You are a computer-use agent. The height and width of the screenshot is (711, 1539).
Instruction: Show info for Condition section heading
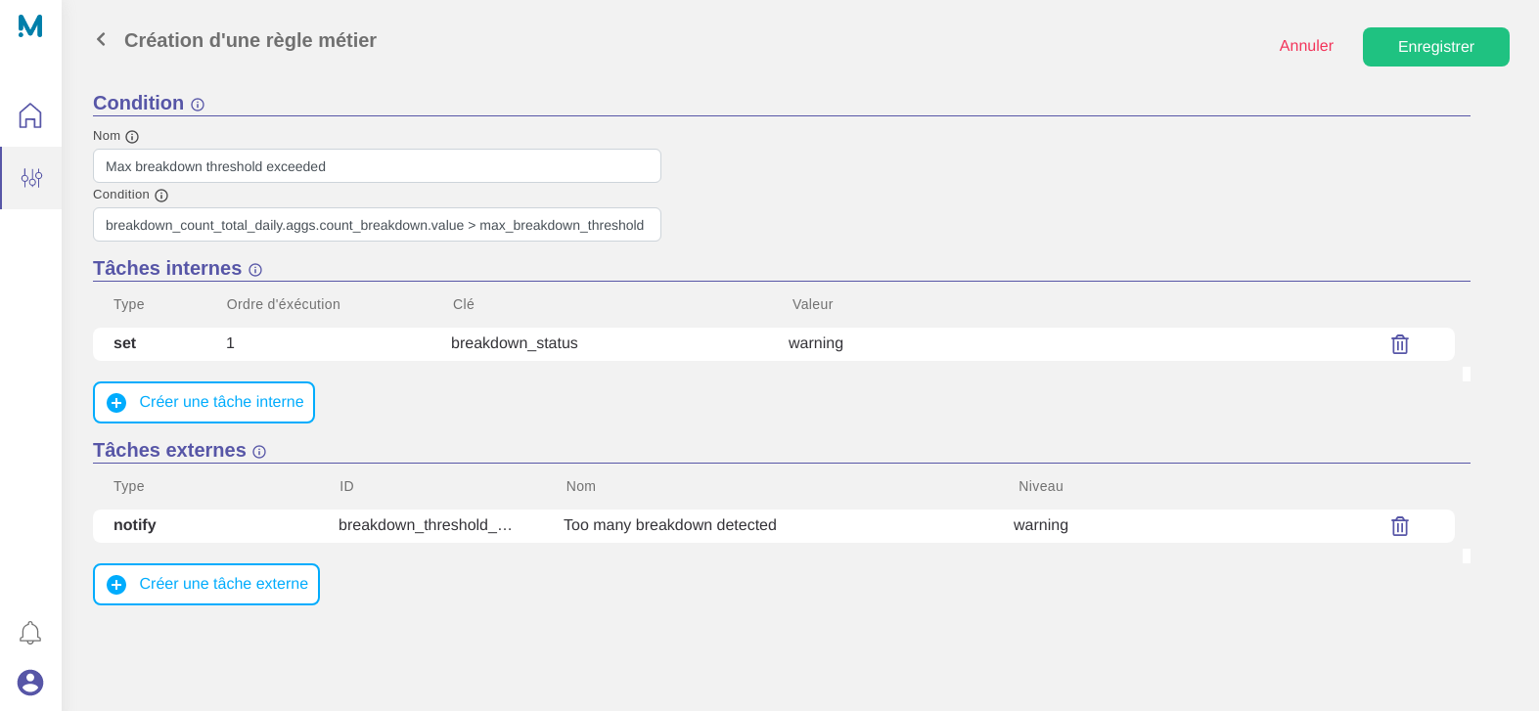pos(198,105)
